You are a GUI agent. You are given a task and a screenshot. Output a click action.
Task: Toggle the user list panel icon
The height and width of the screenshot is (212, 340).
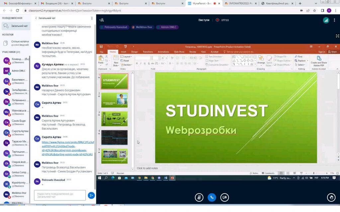point(102,20)
